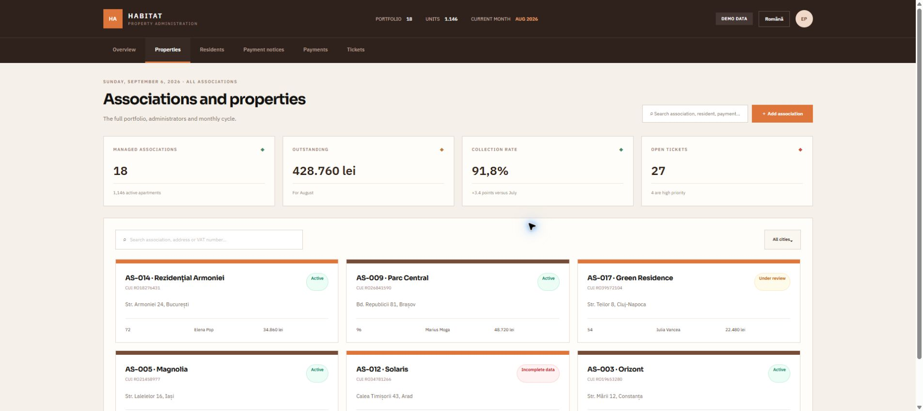The height and width of the screenshot is (411, 923).
Task: Click the page vertical scrollbar thumb
Action: coord(919,184)
